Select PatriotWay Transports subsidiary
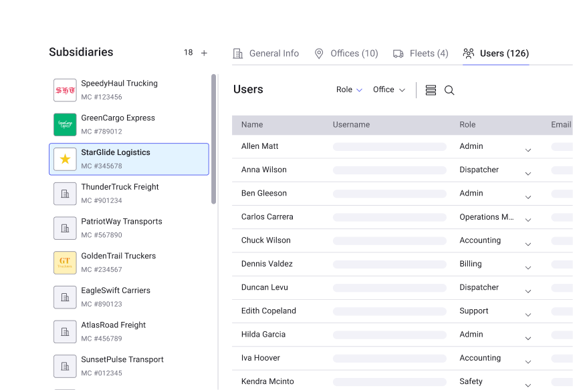573x390 pixels. click(x=129, y=228)
